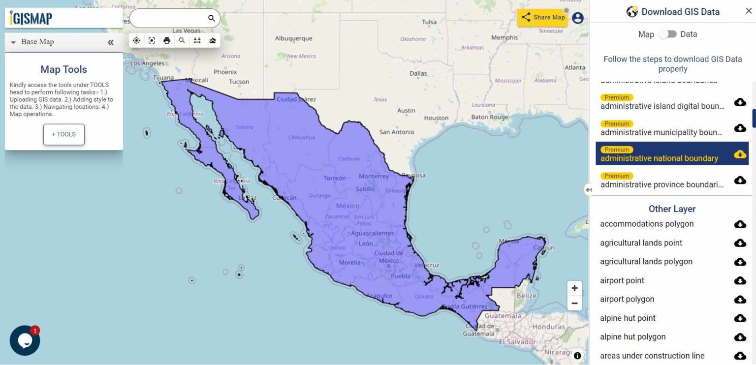756x365 pixels.
Task: Click the center map extent icon
Action: pyautogui.click(x=152, y=40)
